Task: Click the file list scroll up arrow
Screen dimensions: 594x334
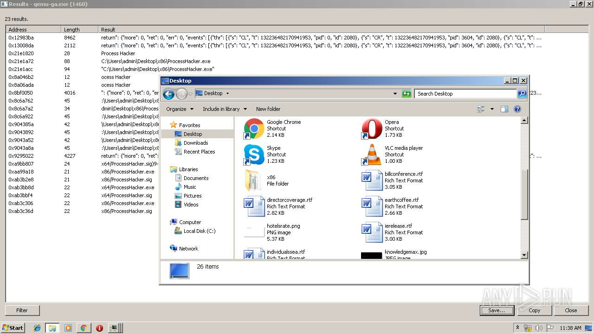Action: 524,121
